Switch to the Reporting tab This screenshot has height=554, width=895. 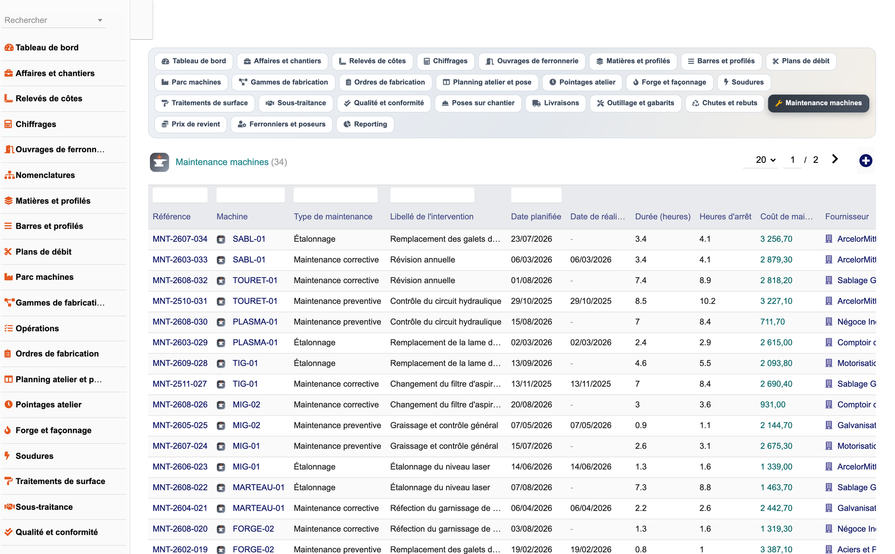[365, 124]
